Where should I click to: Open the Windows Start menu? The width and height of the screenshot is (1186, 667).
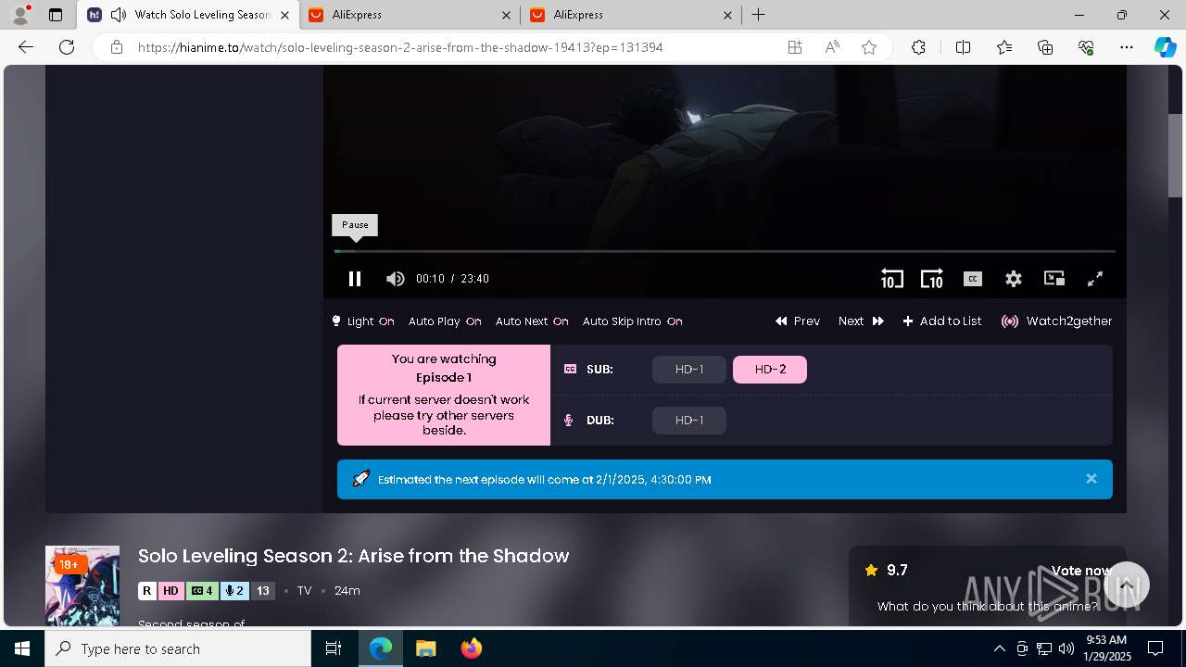coord(22,648)
